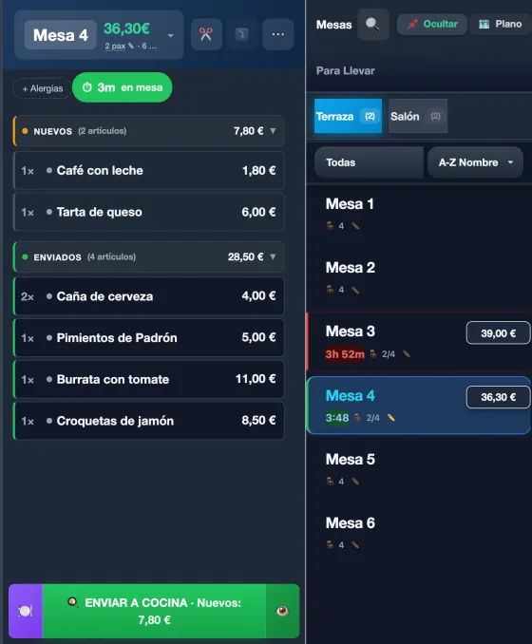The width and height of the screenshot is (532, 644).
Task: Click the pencil icon under Mesa 2
Action: pyautogui.click(x=355, y=290)
